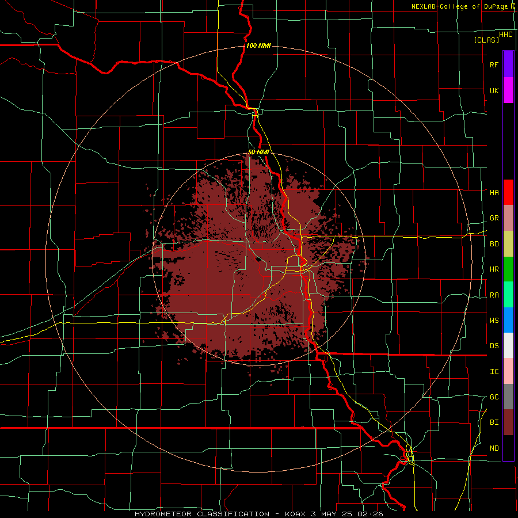
Task: Click the 100 NMI range ring label
Action: (258, 45)
